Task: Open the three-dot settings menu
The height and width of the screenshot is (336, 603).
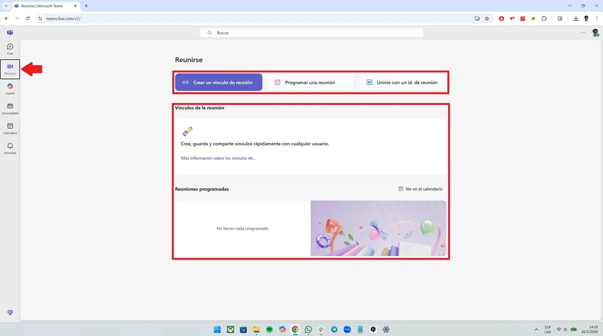Action: tap(583, 33)
